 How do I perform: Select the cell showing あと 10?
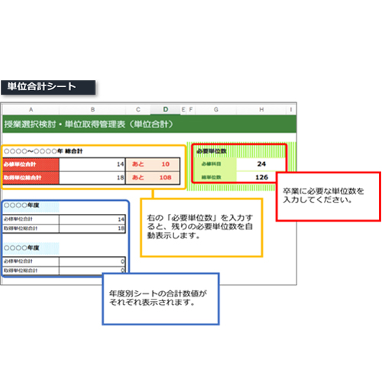pyautogui.click(x=153, y=164)
